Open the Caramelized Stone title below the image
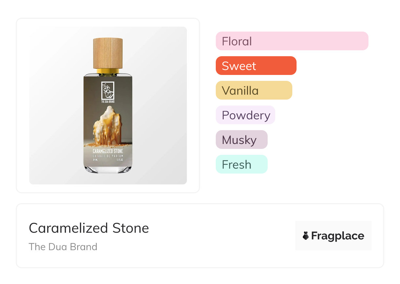The image size is (400, 284). [x=89, y=228]
